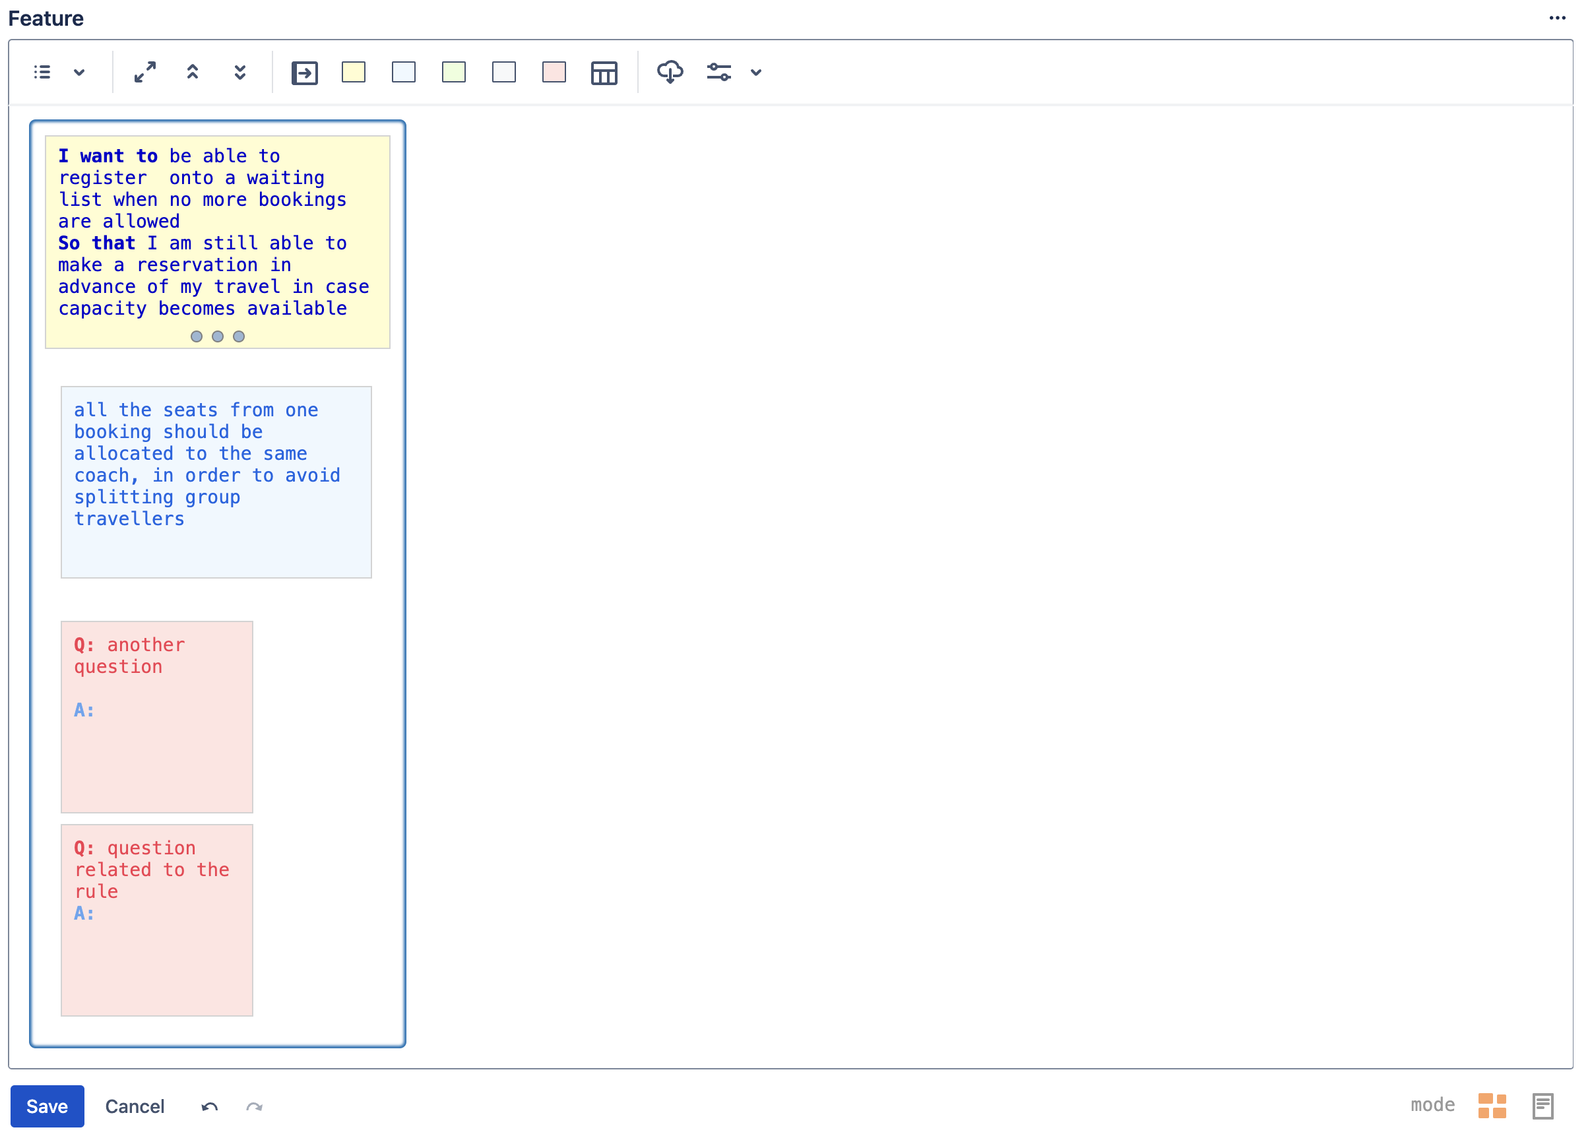Click the expand fullscreen arrows icon

point(145,72)
